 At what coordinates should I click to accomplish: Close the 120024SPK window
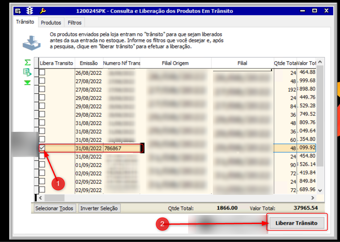pyautogui.click(x=326, y=11)
